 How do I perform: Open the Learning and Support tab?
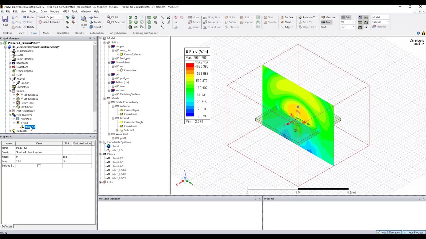pos(146,33)
